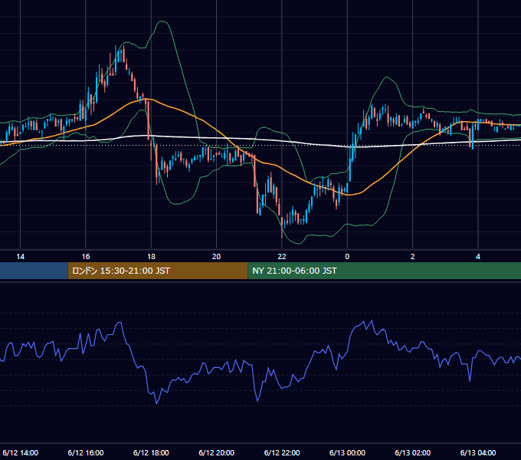Viewport: 521px width, 460px height.
Task: Click the 6/13 04:00 time label
Action: (x=478, y=452)
